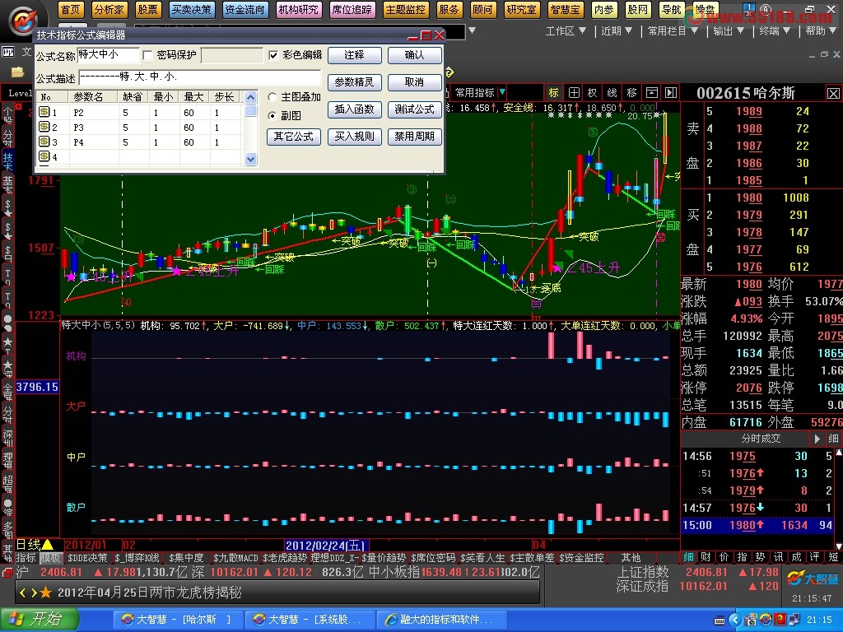The height and width of the screenshot is (632, 843).
Task: Open the 常用指标 dropdown arrow
Action: tap(502, 92)
